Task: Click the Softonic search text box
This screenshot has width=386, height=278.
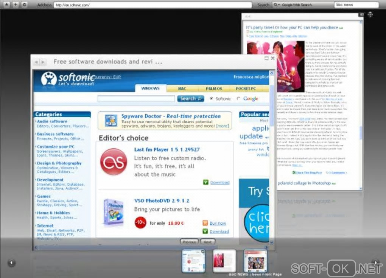Action: (x=136, y=98)
